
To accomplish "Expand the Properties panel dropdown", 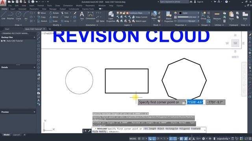I will (181, 25).
